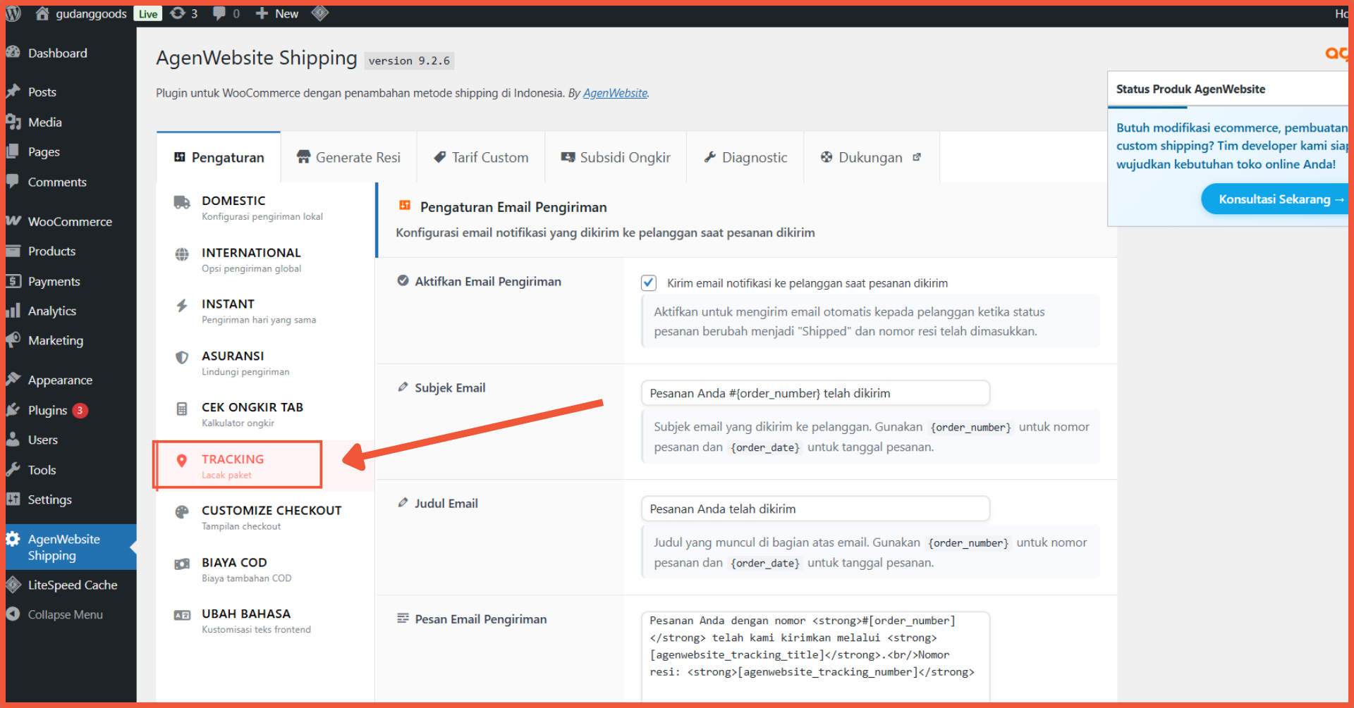Click the Settings sliders icon
This screenshot has height=708, width=1354.
13,499
